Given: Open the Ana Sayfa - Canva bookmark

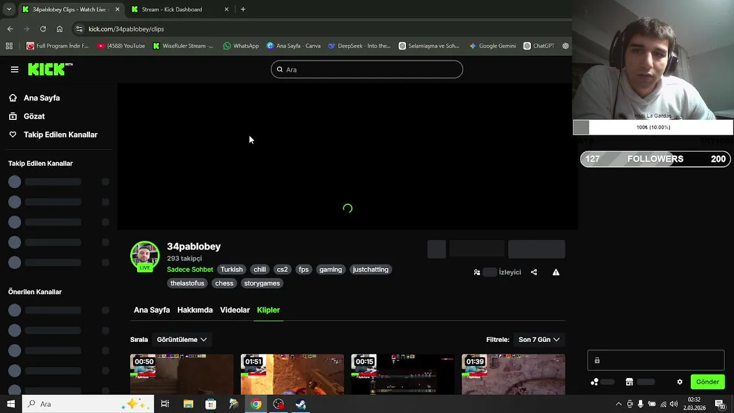Looking at the screenshot, I should point(294,46).
